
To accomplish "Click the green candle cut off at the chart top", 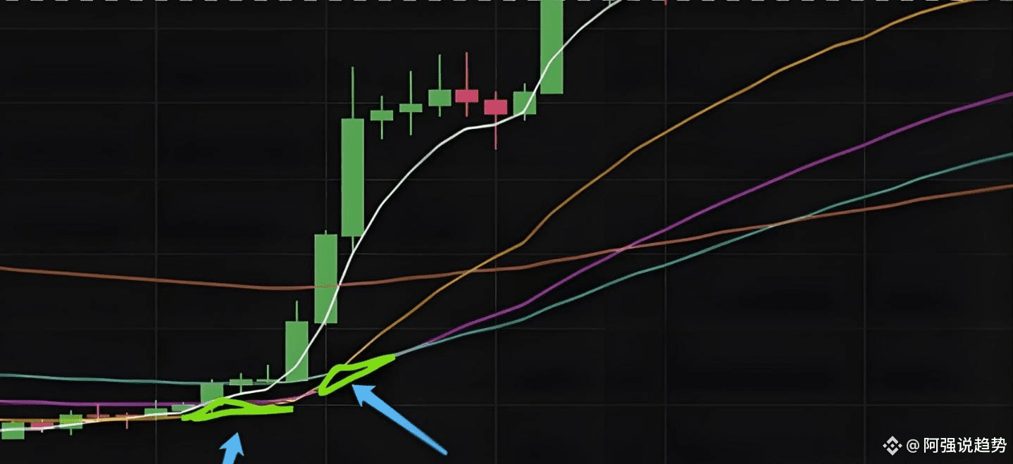I will pos(552,46).
